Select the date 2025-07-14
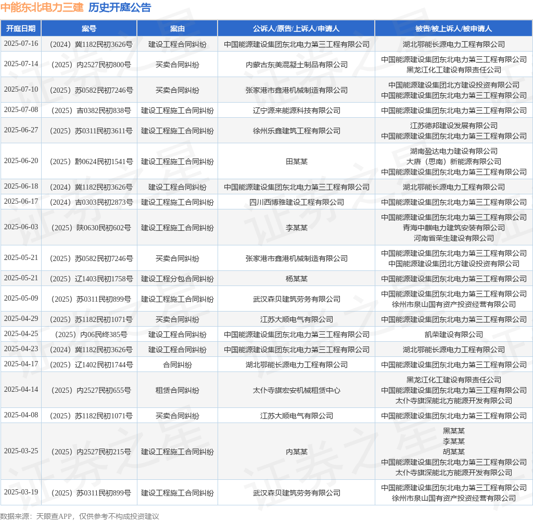Viewport: 533px width, 521px height. point(21,64)
